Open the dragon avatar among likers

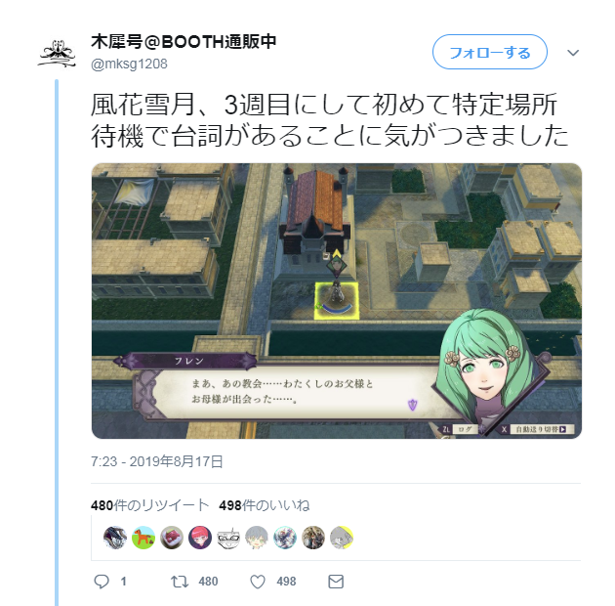tap(115, 538)
